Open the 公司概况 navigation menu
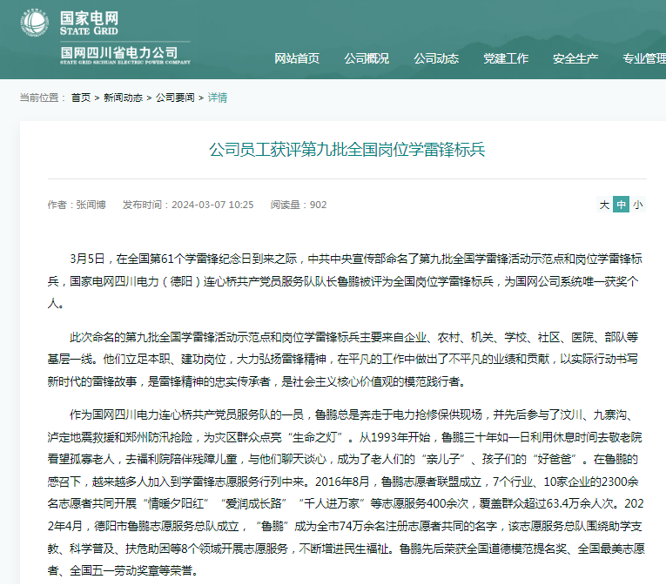This screenshot has width=666, height=586. tap(367, 59)
